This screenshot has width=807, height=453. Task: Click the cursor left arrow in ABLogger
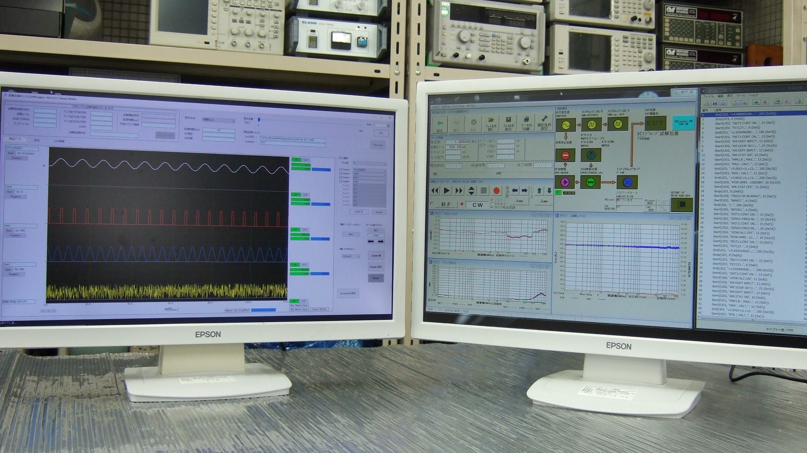click(371, 241)
